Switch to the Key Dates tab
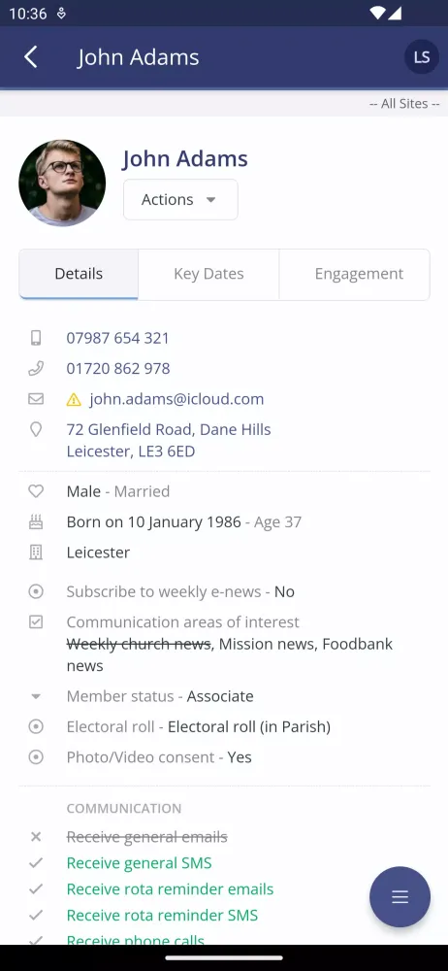Image resolution: width=448 pixels, height=971 pixels. click(x=208, y=274)
